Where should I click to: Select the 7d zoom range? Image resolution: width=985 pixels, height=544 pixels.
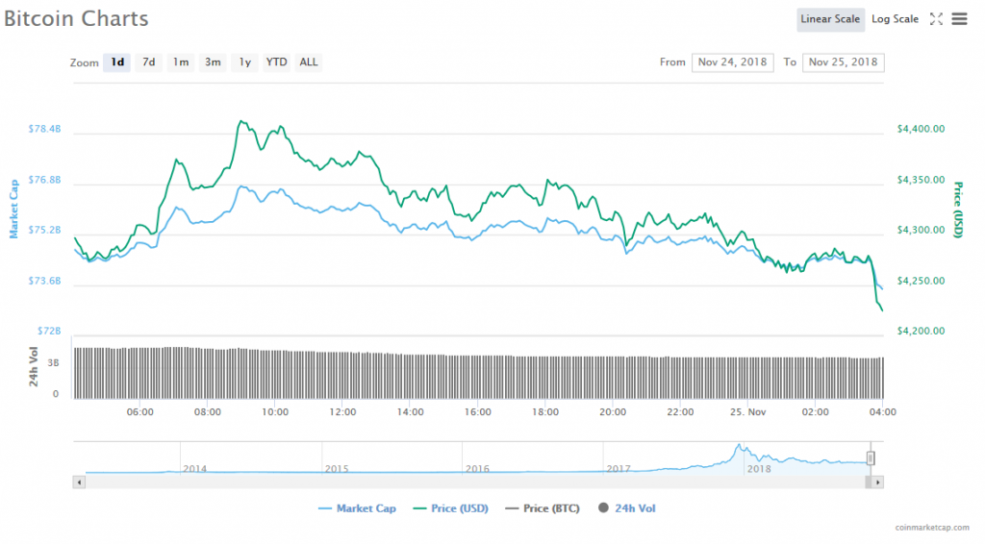[x=148, y=62]
